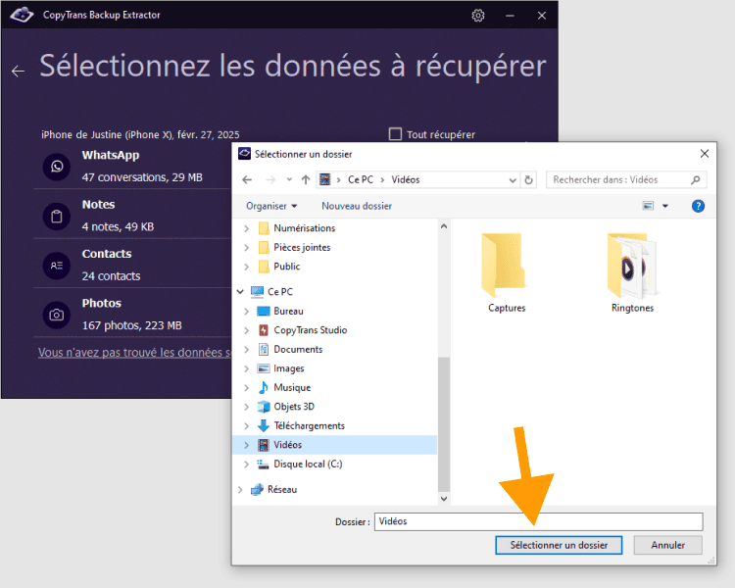735x588 pixels.
Task: Select the Notes data category
Action: (x=132, y=217)
